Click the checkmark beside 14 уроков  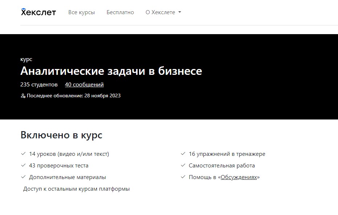point(23,154)
